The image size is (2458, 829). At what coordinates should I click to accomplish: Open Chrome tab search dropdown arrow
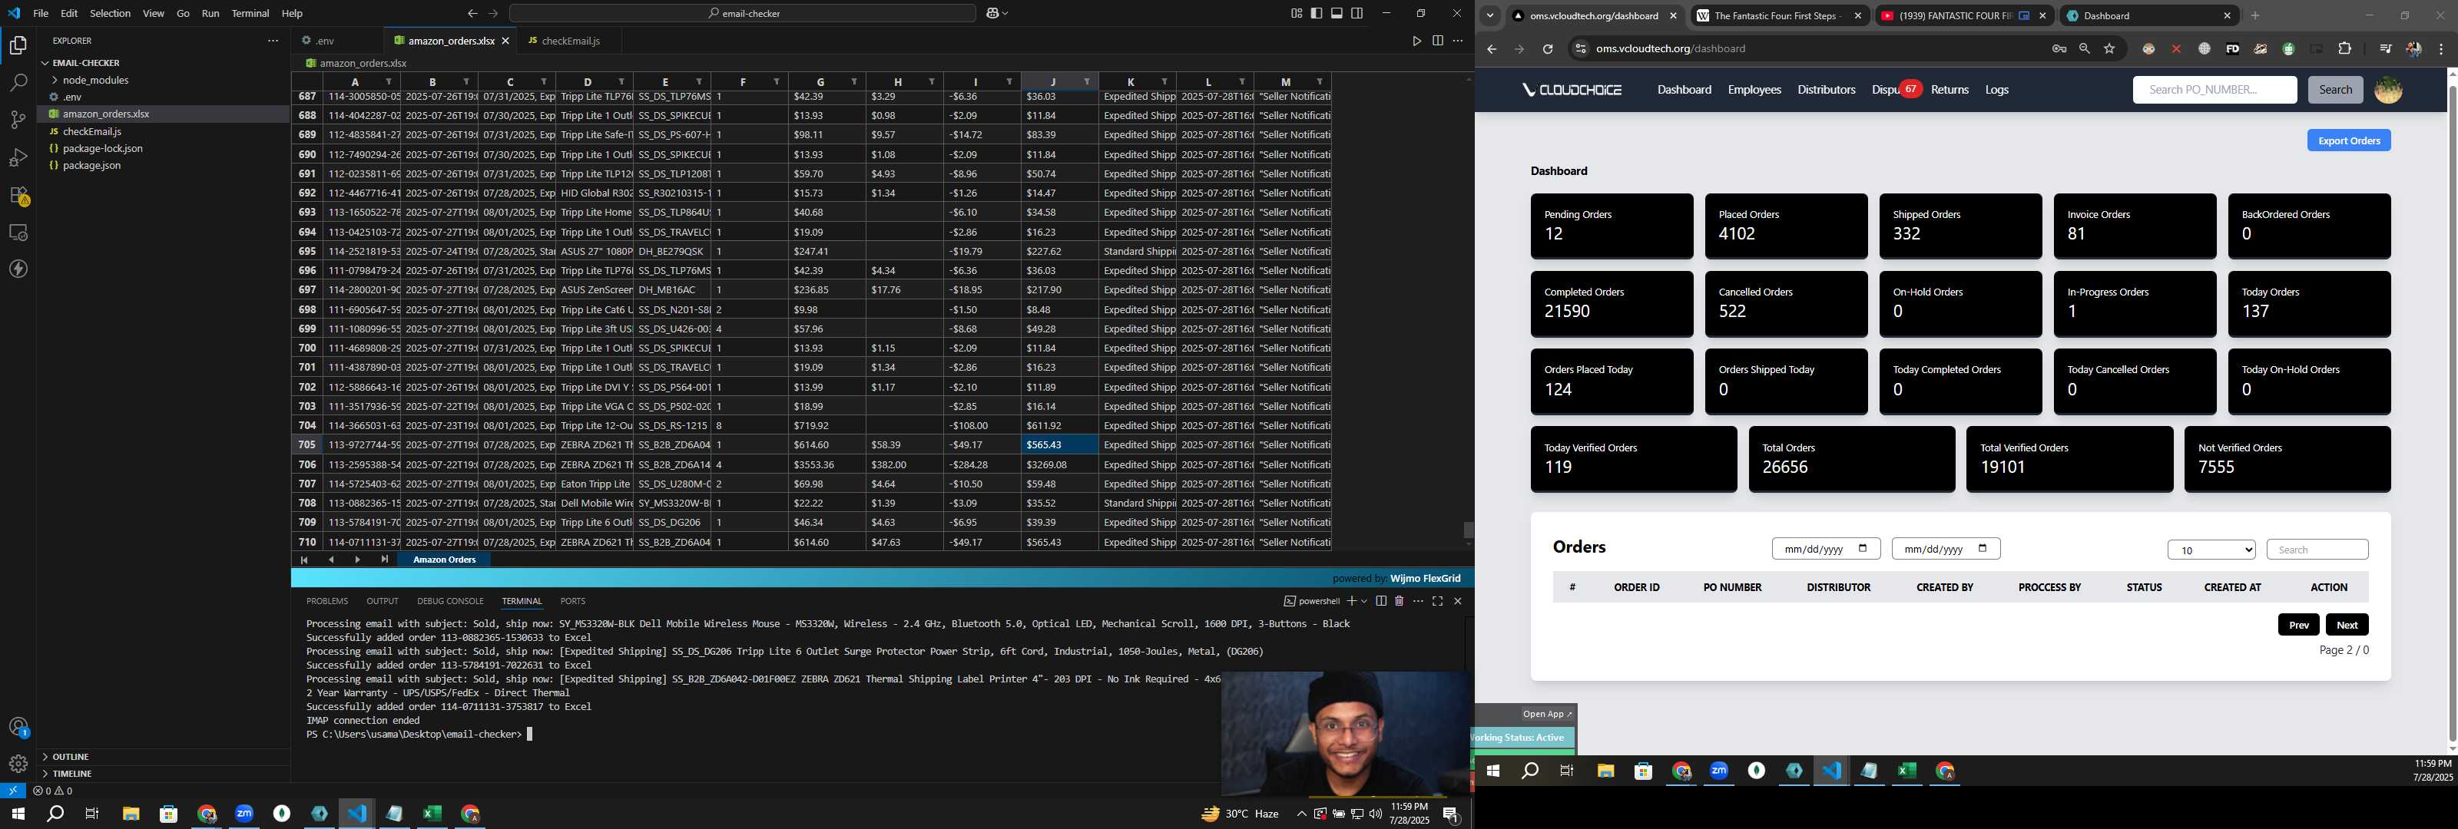1489,15
